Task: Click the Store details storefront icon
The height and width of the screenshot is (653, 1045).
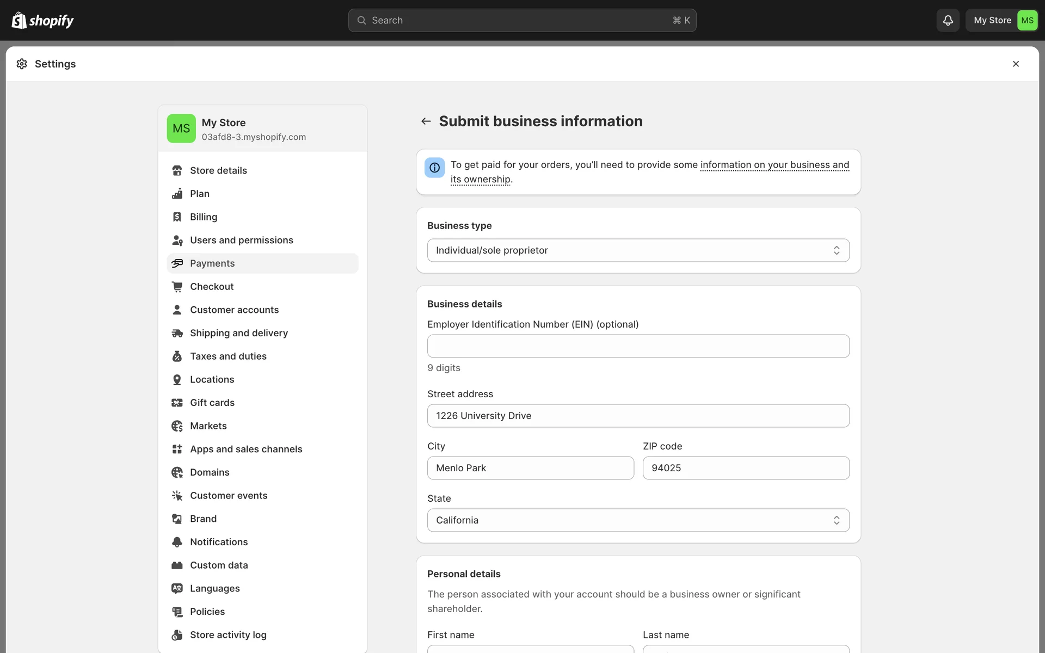Action: click(177, 170)
